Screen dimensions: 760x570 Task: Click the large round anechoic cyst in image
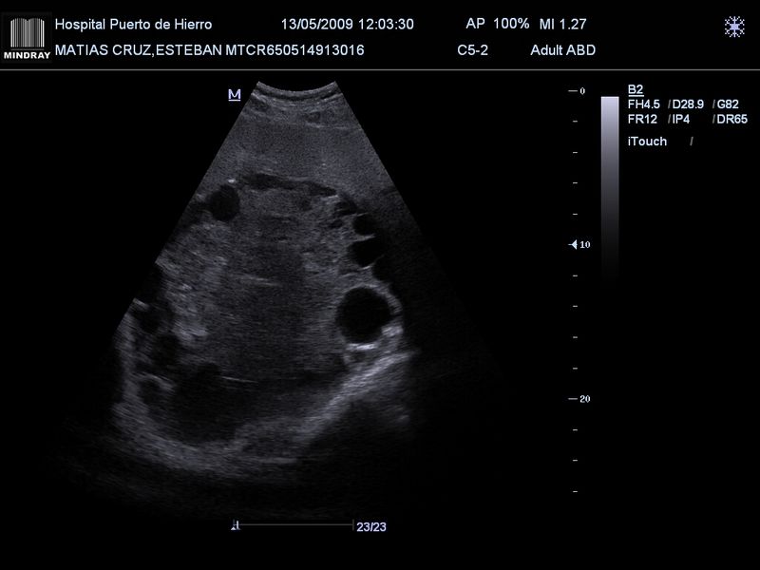point(365,314)
